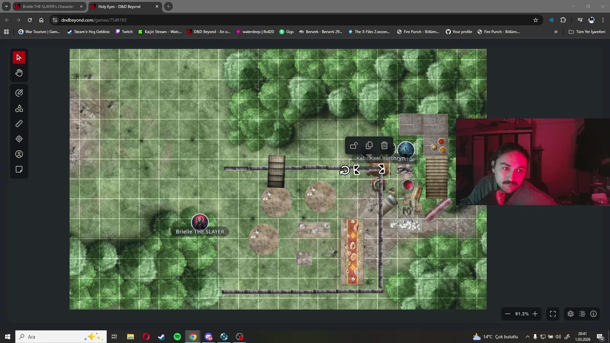Select the blue round token near Kael Vorthryn
This screenshot has width=610, height=343.
coord(406,149)
